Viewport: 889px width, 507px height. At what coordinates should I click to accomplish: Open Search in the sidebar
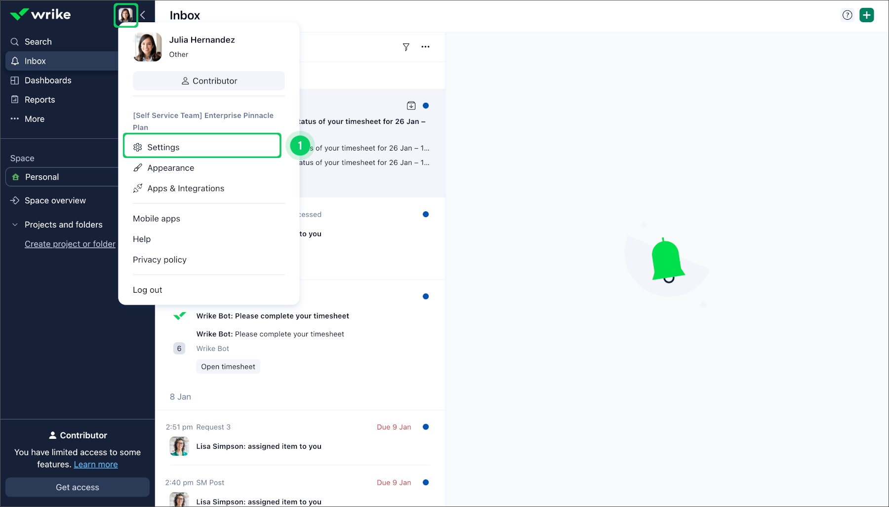(x=38, y=42)
